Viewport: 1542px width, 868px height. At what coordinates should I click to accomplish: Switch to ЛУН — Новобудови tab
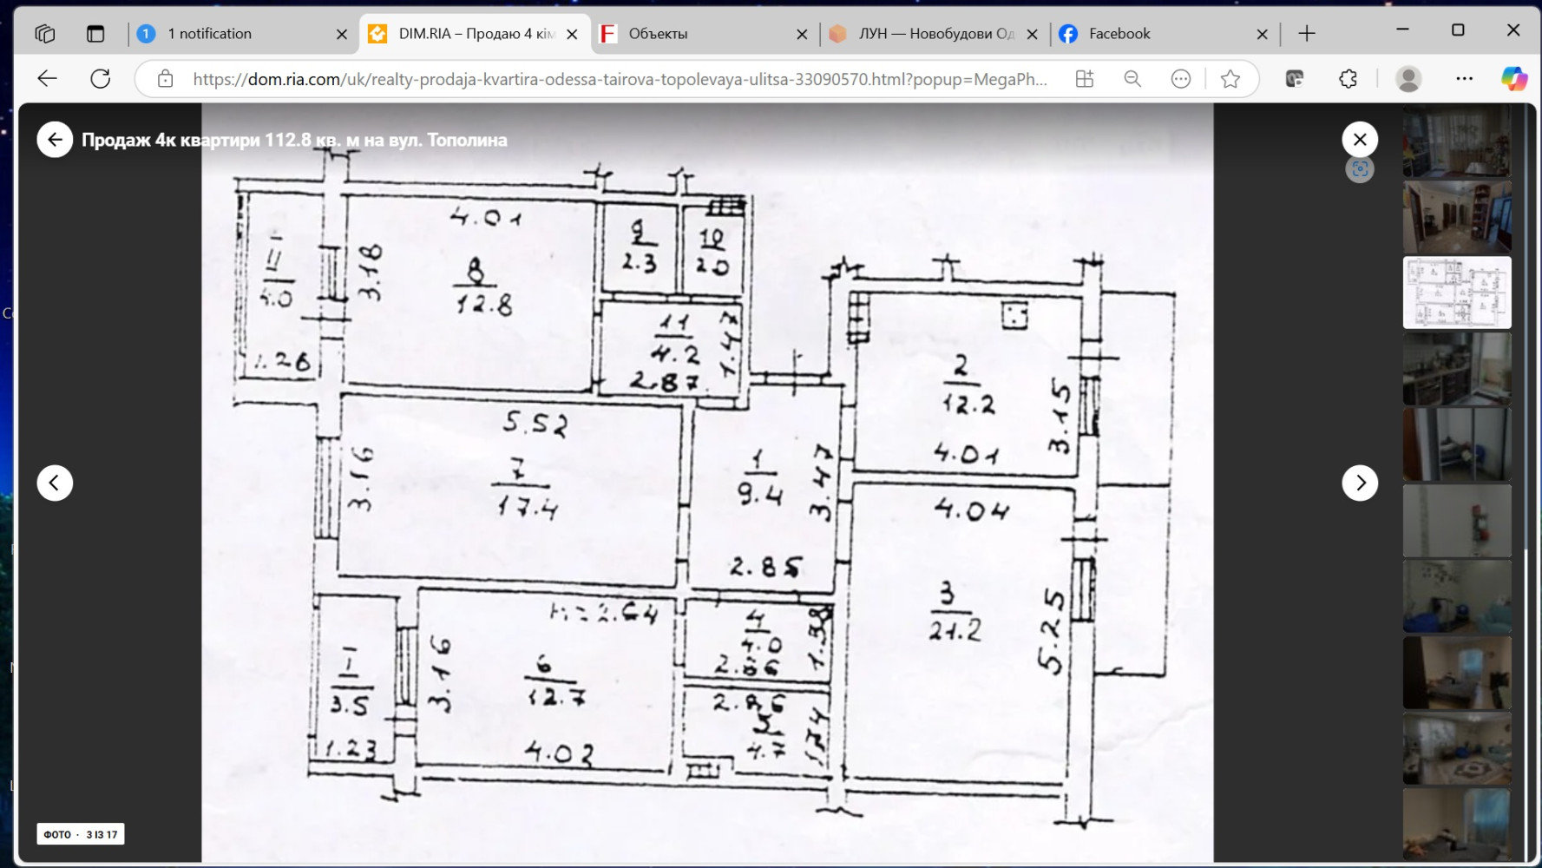tap(934, 34)
